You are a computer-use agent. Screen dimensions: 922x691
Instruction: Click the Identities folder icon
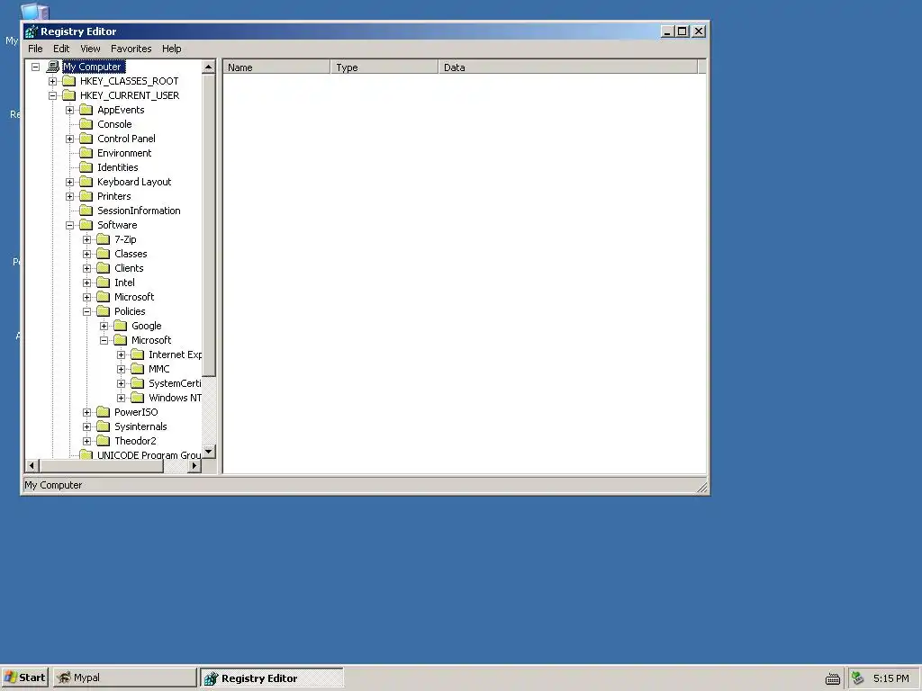click(x=86, y=167)
